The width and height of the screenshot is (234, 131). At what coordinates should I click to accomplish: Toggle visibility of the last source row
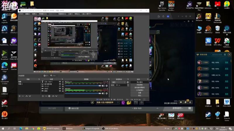pos(60,91)
